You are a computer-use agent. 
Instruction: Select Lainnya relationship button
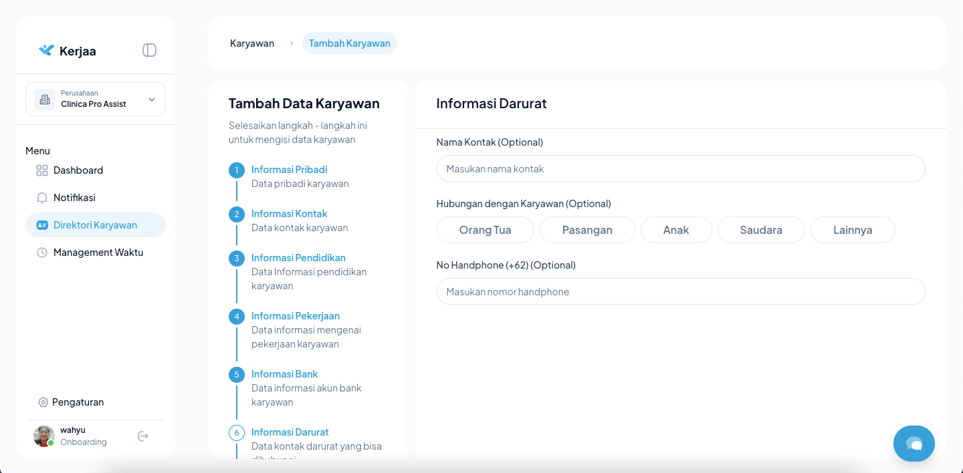pos(852,230)
